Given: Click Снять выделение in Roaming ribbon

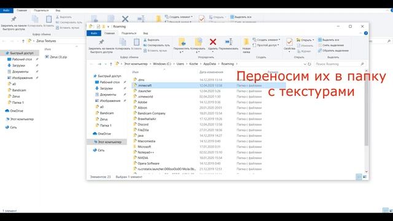Looking at the screenshot, I should (x=331, y=45).
